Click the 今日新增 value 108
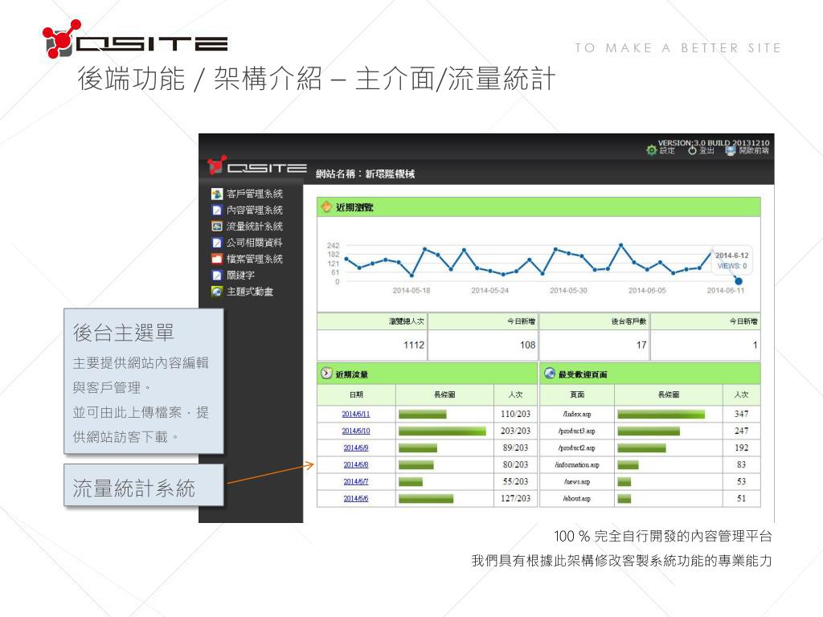Image resolution: width=823 pixels, height=617 pixels. (527, 345)
